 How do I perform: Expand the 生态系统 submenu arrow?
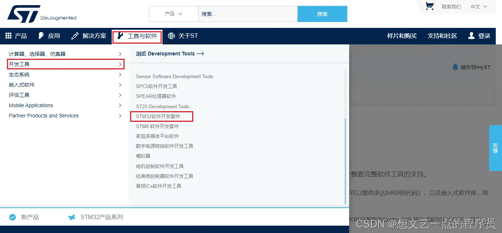(121, 74)
